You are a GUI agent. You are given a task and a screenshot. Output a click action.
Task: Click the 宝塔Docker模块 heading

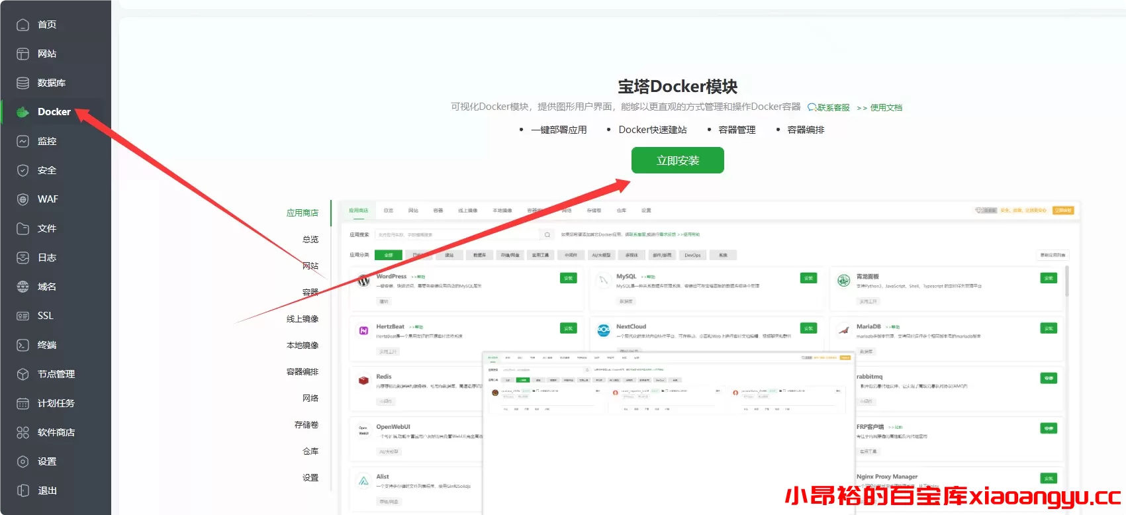[678, 87]
